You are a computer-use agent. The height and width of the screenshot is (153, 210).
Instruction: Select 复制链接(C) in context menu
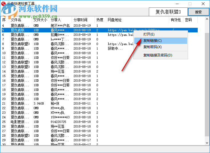161,41
